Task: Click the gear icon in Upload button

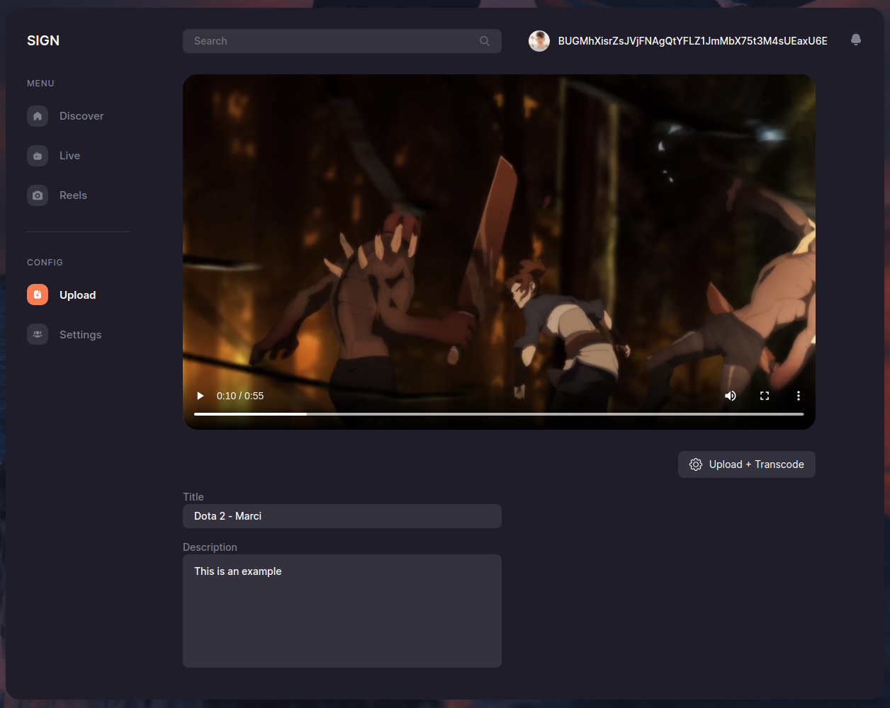Action: point(696,464)
